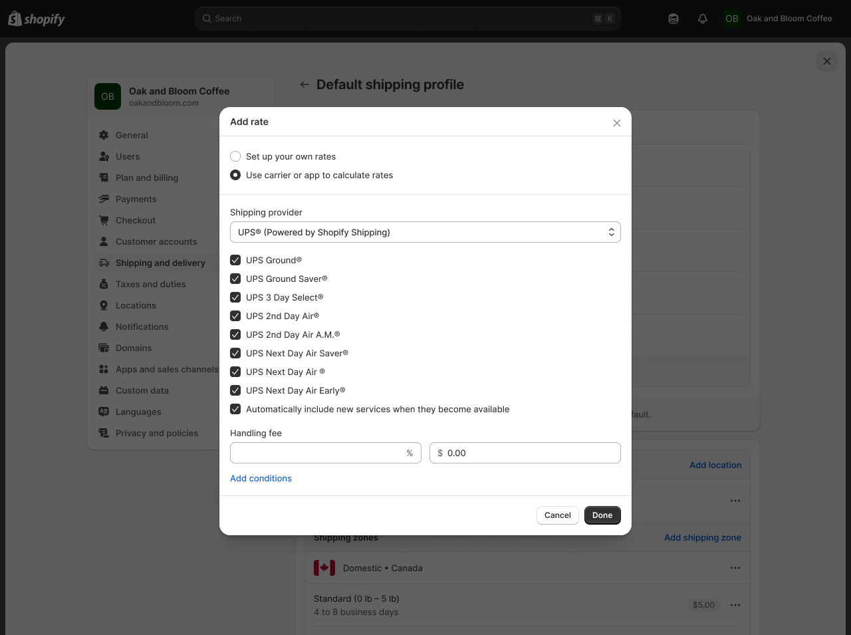The image size is (851, 635).
Task: Click the back arrow beside Default shipping profile
Action: click(x=304, y=84)
